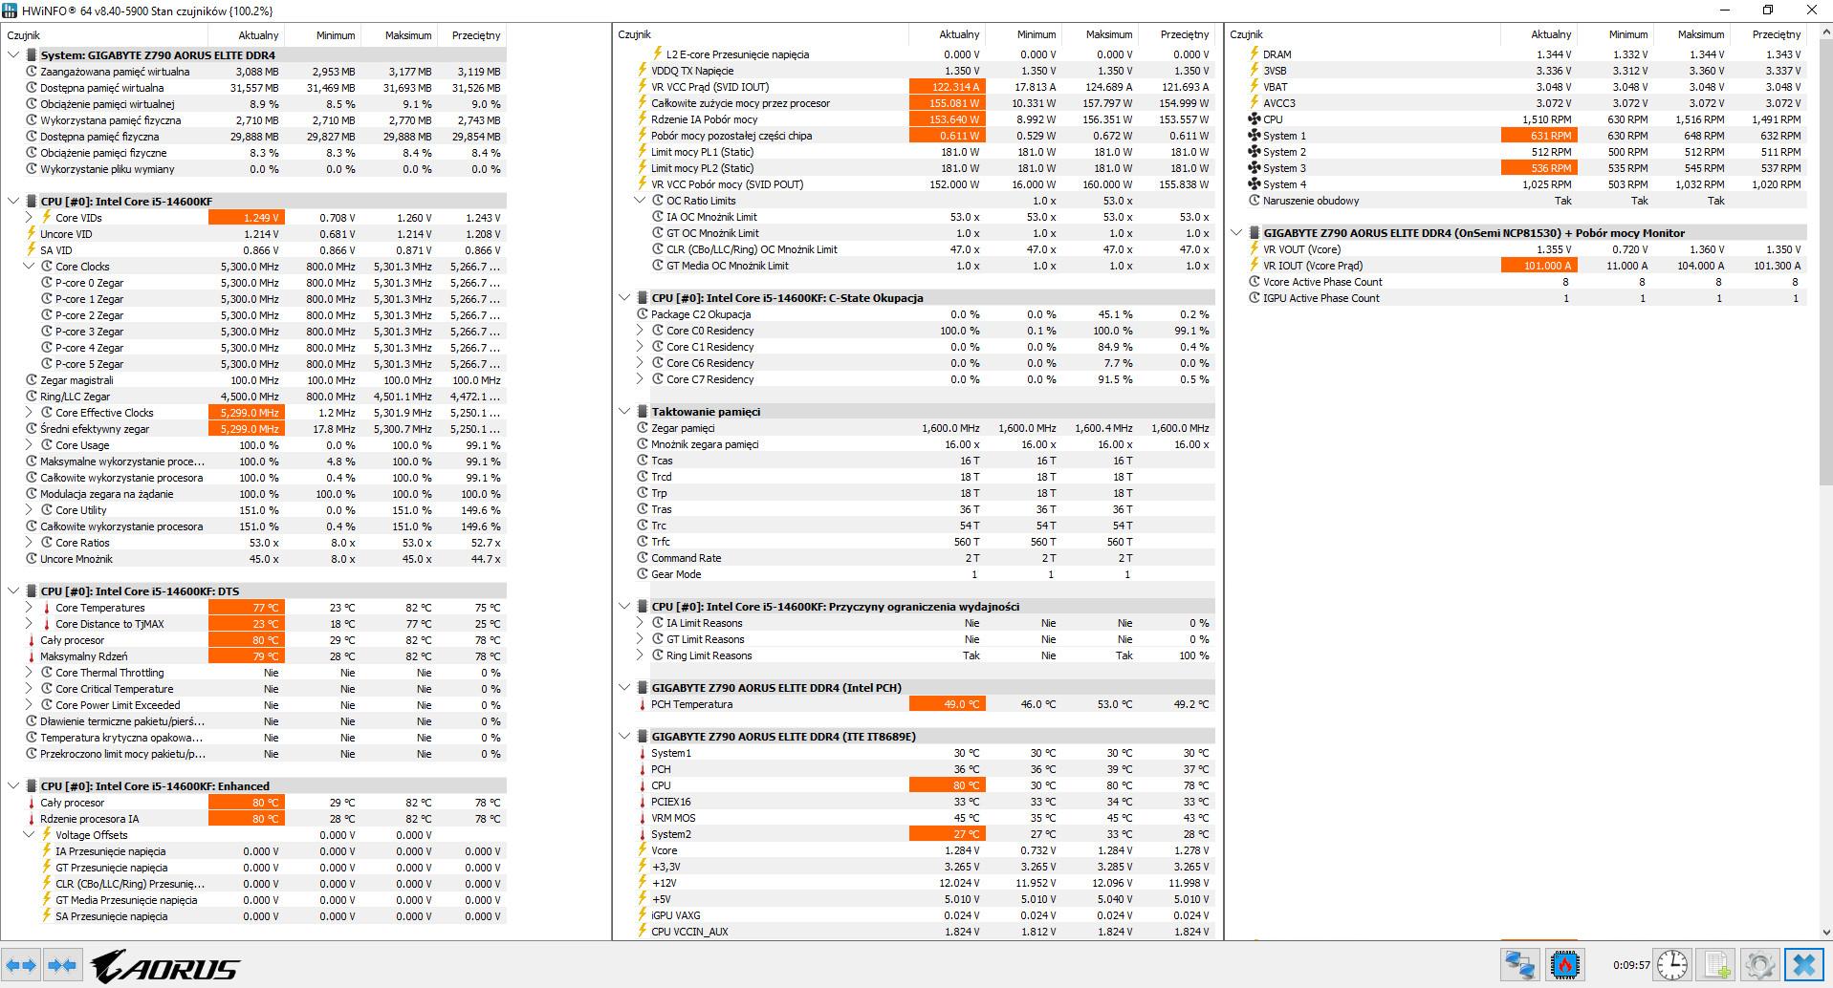
Task: Expand IA Limit Reasons entry
Action: [x=640, y=623]
